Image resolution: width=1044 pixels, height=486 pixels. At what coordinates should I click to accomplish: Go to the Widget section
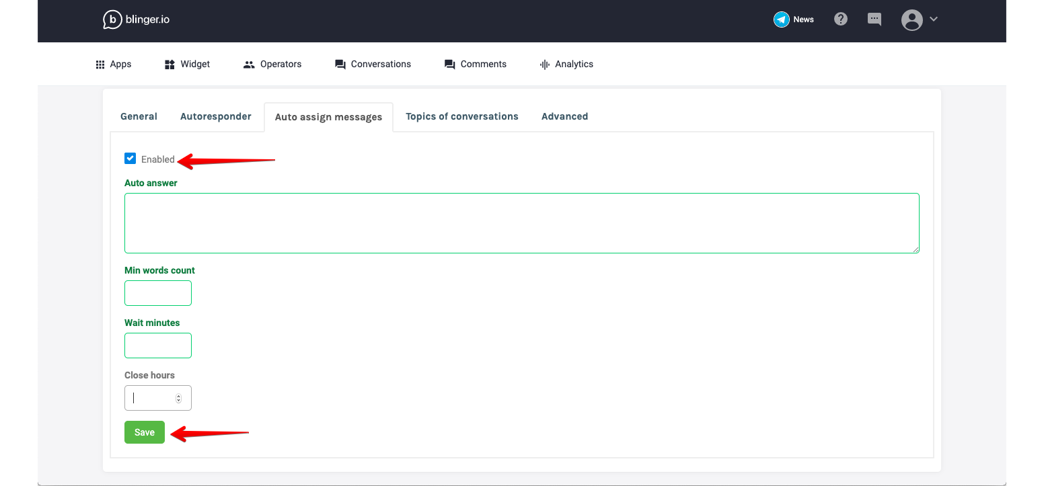point(187,64)
